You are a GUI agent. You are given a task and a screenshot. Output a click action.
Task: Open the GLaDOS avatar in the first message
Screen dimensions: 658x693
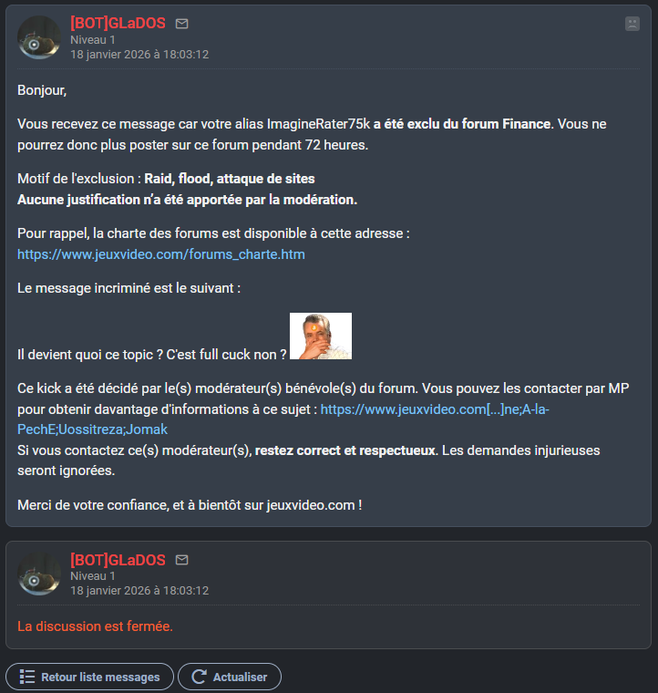pyautogui.click(x=40, y=38)
